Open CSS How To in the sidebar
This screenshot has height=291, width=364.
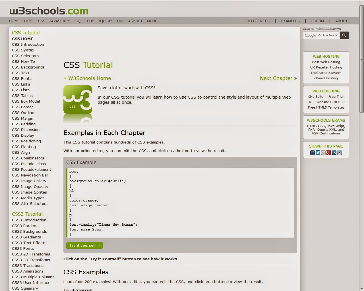pos(23,61)
